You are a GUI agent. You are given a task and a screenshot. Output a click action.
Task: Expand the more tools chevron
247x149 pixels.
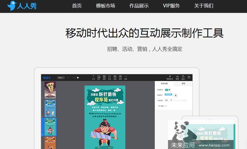tap(126, 77)
